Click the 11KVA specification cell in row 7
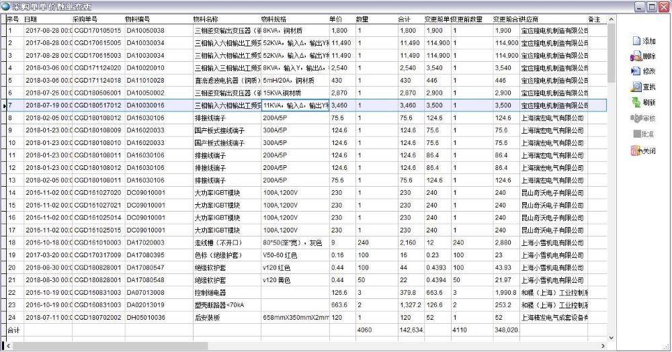Screen dimensions: 672x352 click(x=295, y=105)
